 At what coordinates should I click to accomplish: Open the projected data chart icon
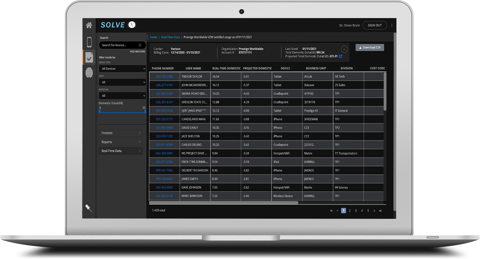[341, 56]
